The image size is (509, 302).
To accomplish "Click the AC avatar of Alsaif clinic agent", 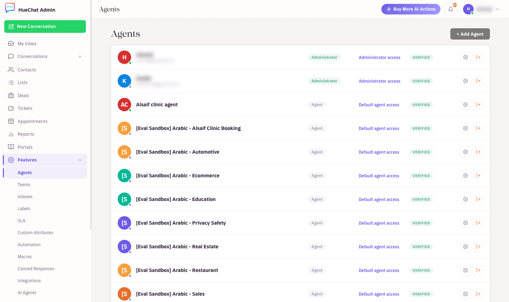I will click(124, 105).
